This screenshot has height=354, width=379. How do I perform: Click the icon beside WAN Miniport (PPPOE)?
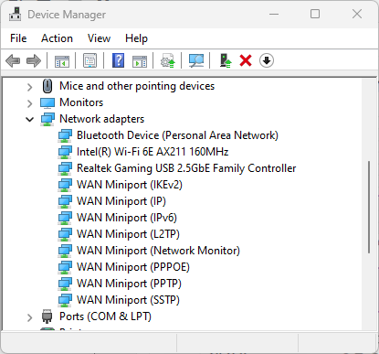coord(65,267)
